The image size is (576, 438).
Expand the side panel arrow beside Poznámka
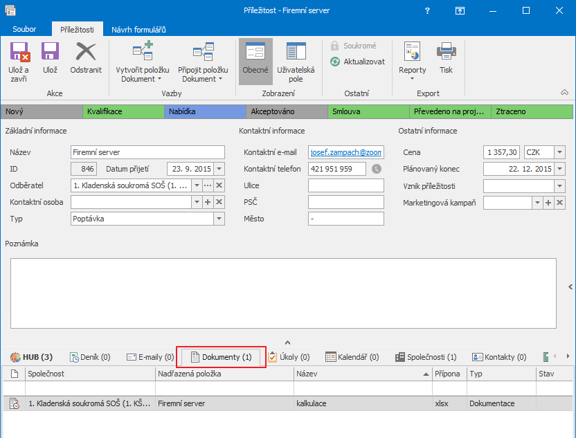point(570,286)
